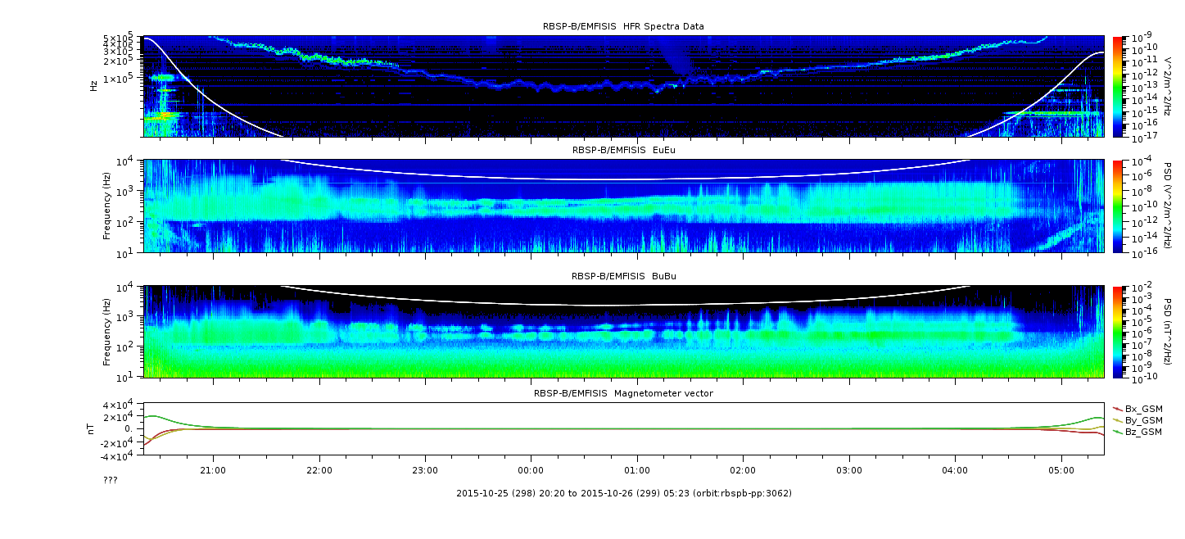Click the 03:00 time axis label
This screenshot has width=1185, height=539.
click(x=849, y=471)
